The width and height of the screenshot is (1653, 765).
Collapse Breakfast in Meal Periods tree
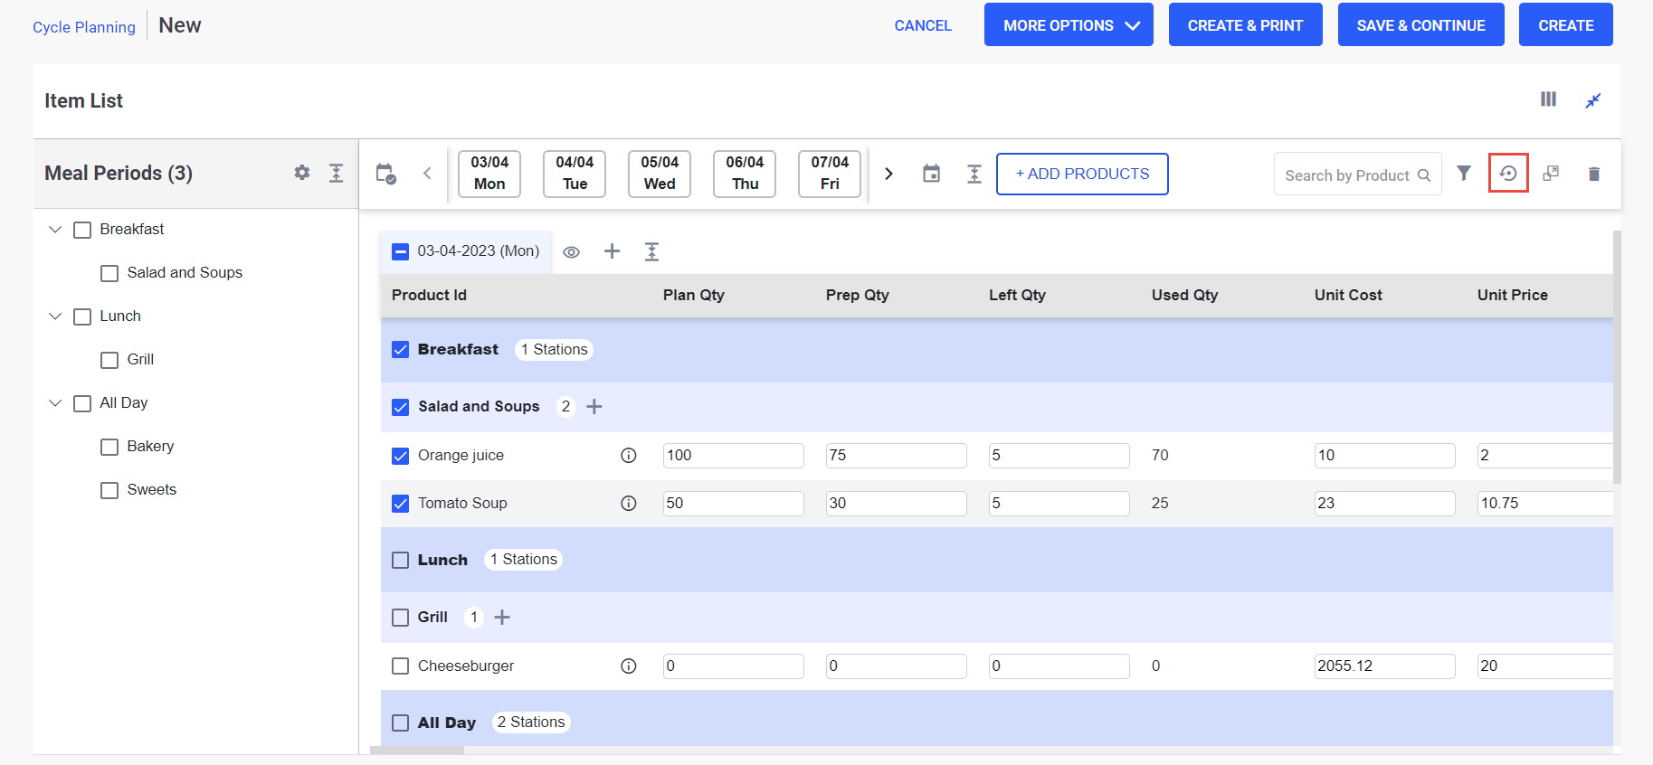(x=55, y=230)
